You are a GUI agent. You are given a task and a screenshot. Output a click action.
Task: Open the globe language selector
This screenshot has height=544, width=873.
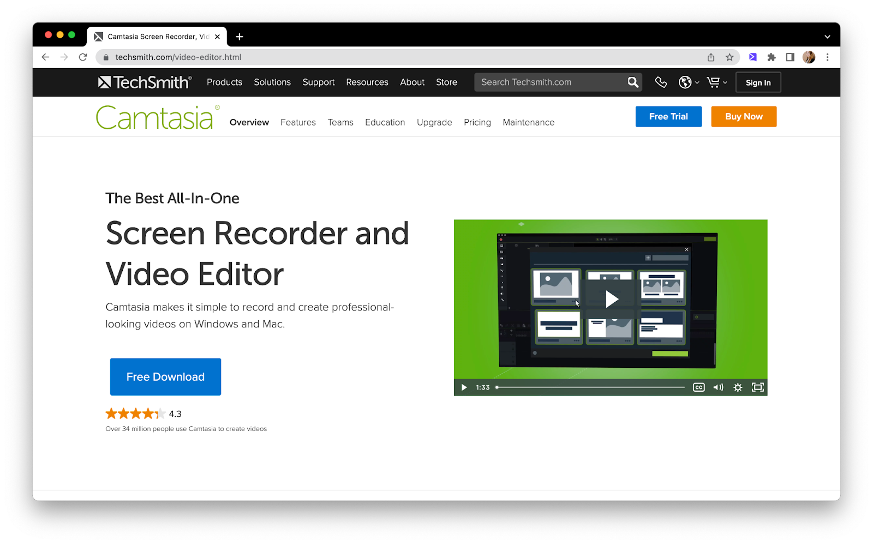click(x=689, y=82)
